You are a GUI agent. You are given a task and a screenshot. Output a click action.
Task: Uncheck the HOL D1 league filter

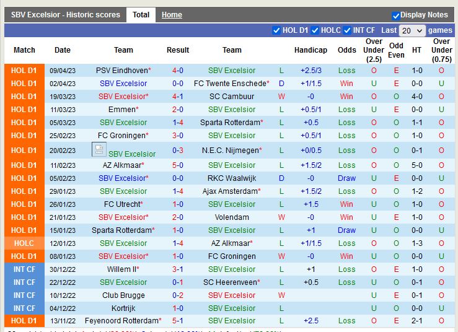click(x=276, y=30)
